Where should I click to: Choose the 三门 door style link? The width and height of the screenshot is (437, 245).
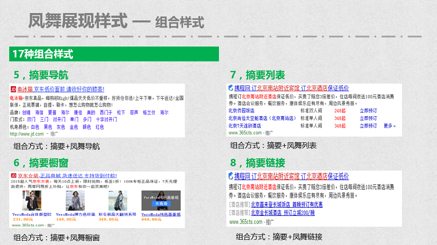tap(44, 119)
